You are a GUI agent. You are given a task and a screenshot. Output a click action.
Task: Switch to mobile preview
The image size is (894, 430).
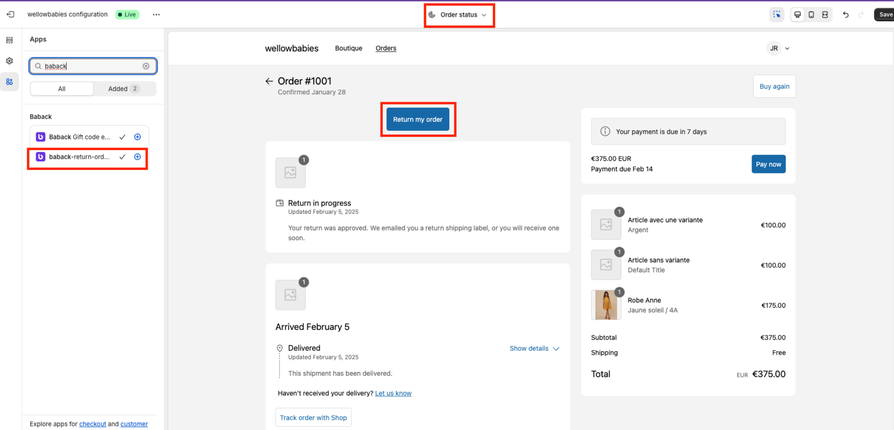click(x=811, y=15)
